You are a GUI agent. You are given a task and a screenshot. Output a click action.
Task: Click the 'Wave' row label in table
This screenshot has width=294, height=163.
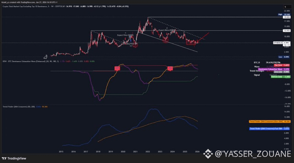(257, 67)
